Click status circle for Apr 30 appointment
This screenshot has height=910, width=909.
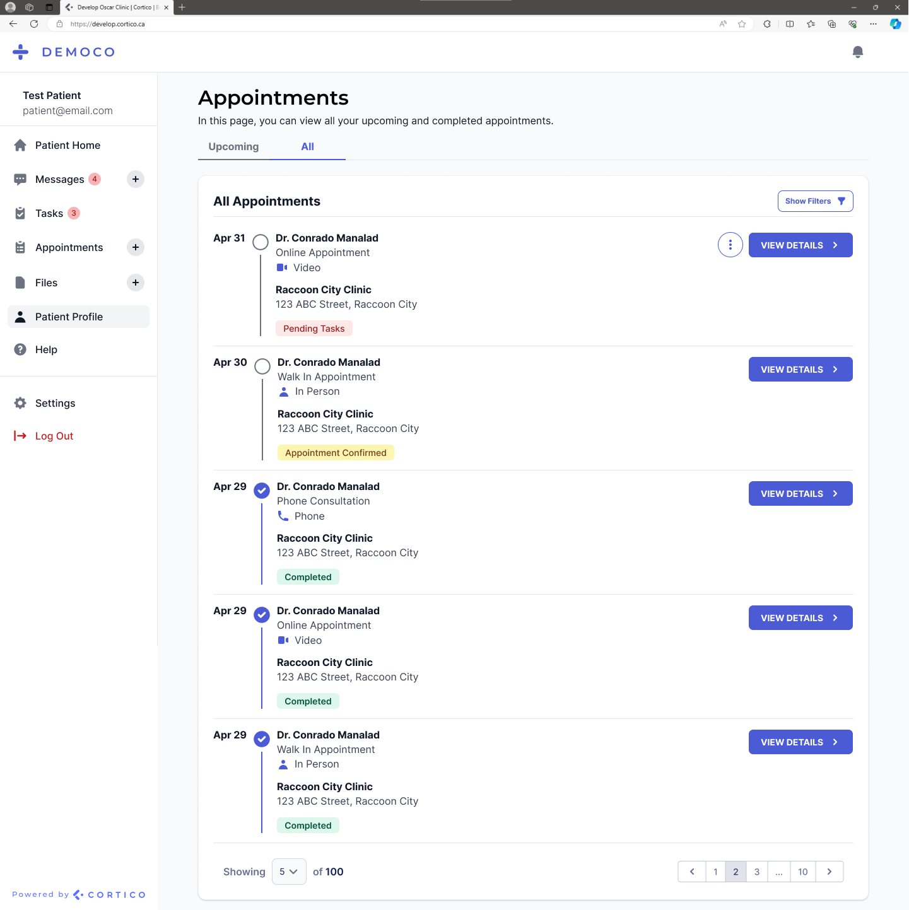coord(262,366)
